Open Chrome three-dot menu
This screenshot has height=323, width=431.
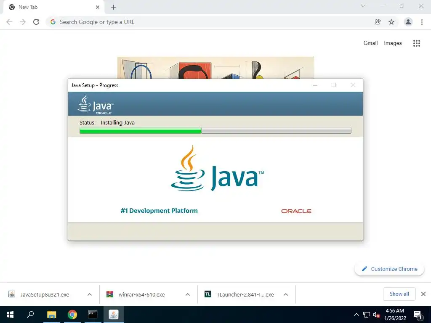422,22
